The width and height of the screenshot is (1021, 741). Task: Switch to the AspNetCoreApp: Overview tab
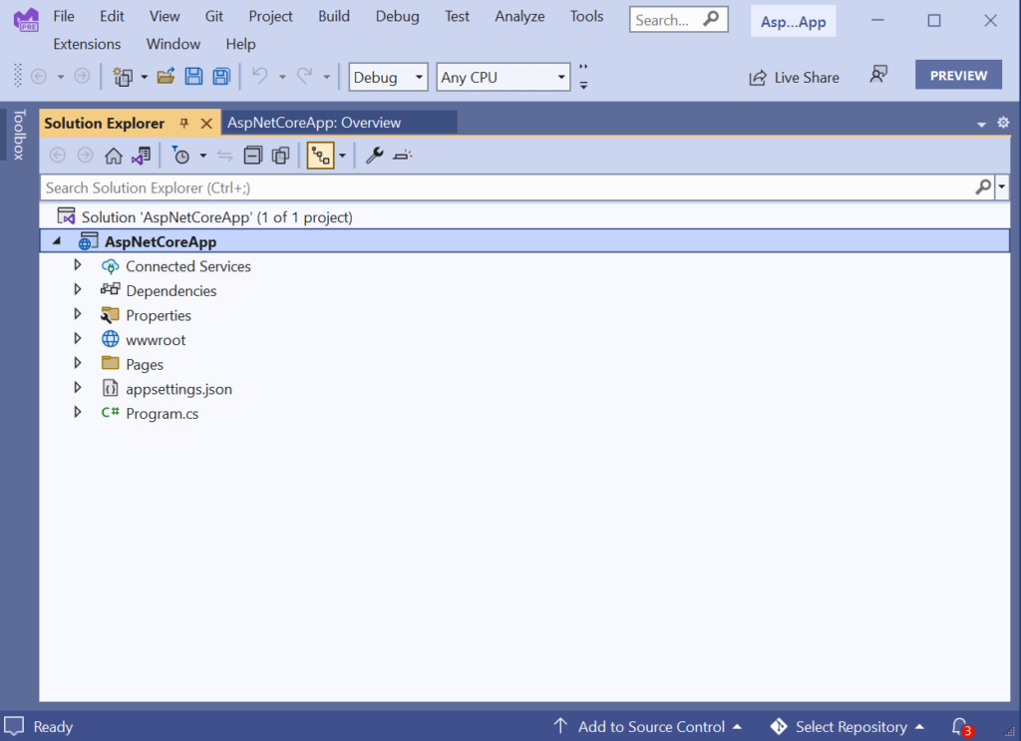pyautogui.click(x=314, y=123)
